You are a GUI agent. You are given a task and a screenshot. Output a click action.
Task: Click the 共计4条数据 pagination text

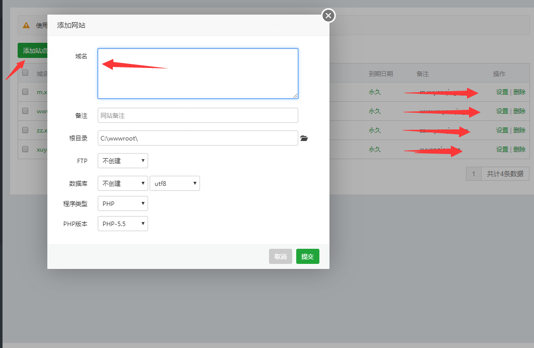tap(505, 174)
